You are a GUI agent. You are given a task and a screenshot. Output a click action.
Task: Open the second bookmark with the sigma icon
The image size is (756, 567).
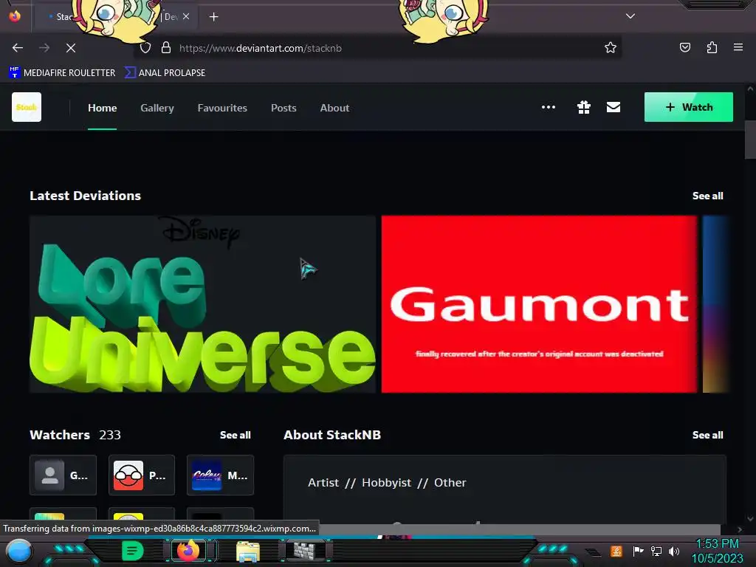pos(165,73)
